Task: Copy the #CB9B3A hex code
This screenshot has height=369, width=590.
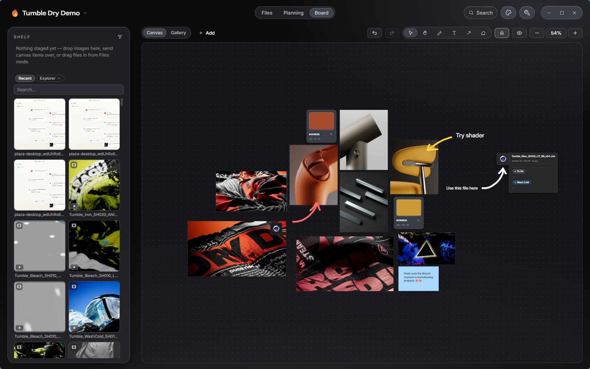Action: (418, 220)
